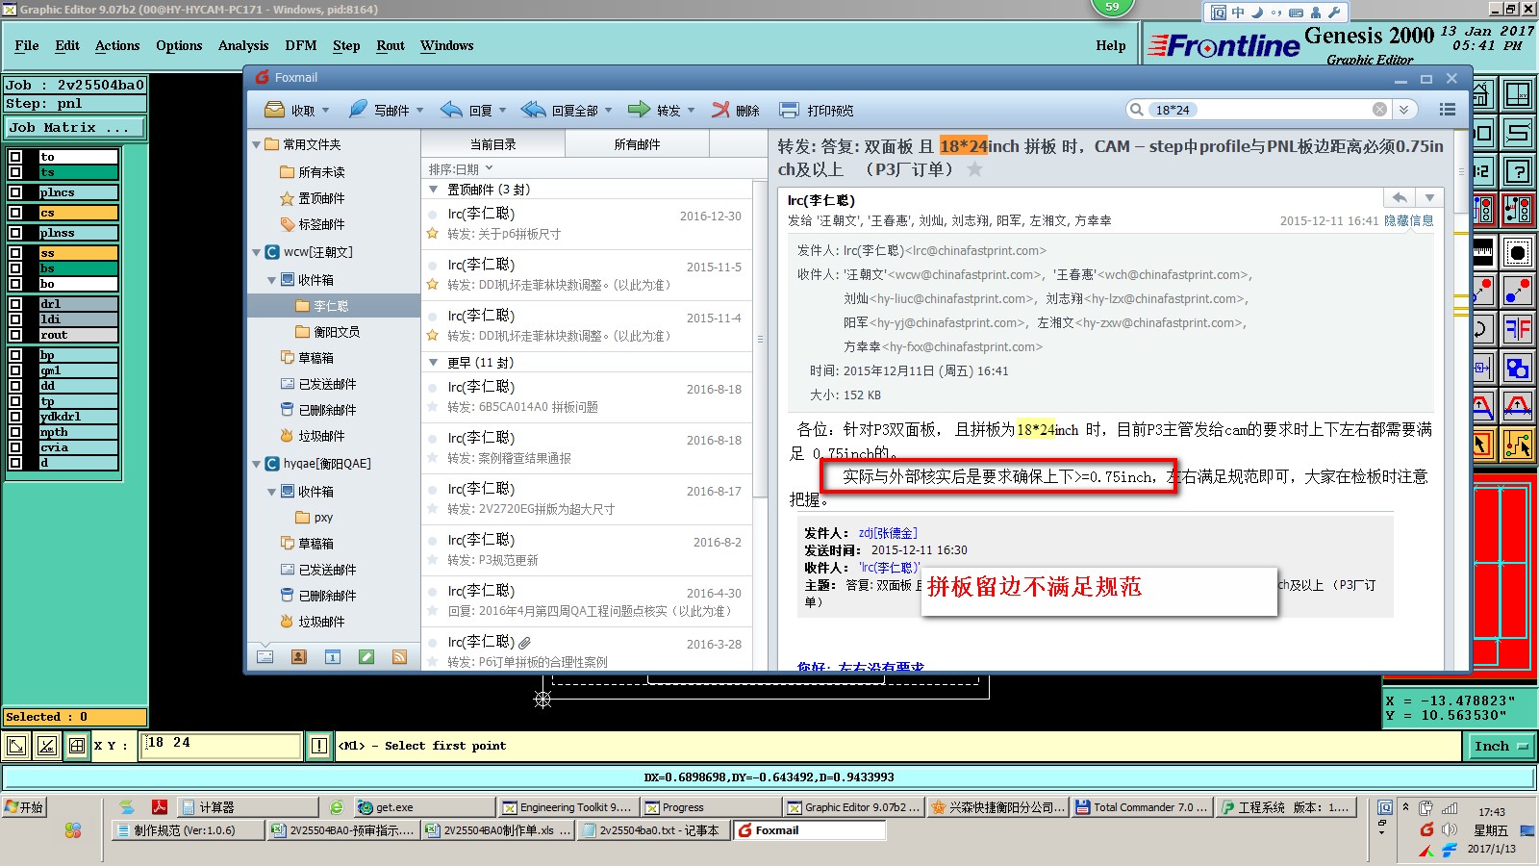
Task: Clear the Foxmail search box
Action: tap(1379, 110)
